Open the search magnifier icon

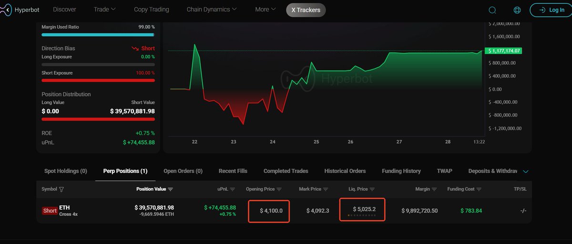492,10
